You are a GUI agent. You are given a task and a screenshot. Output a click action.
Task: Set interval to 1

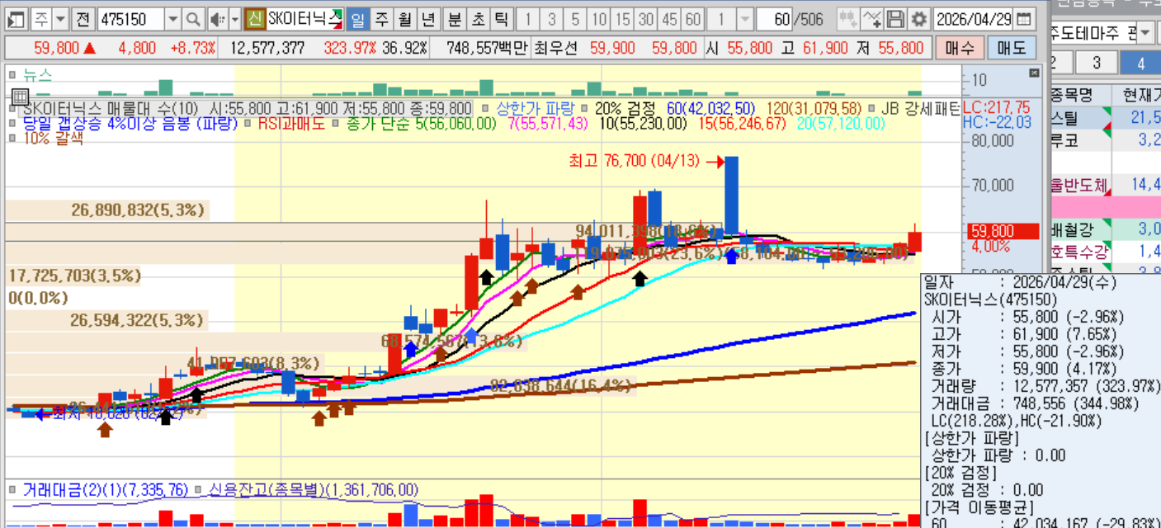(528, 18)
